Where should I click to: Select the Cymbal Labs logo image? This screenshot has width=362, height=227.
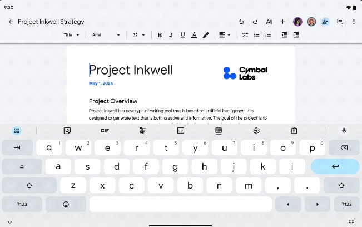(x=246, y=73)
